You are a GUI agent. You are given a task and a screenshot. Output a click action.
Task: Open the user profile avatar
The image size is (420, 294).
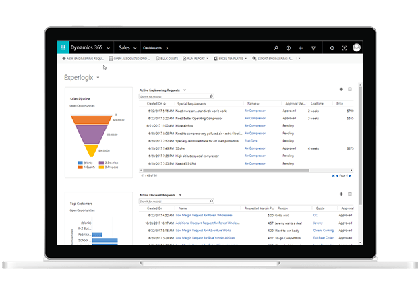[357, 47]
